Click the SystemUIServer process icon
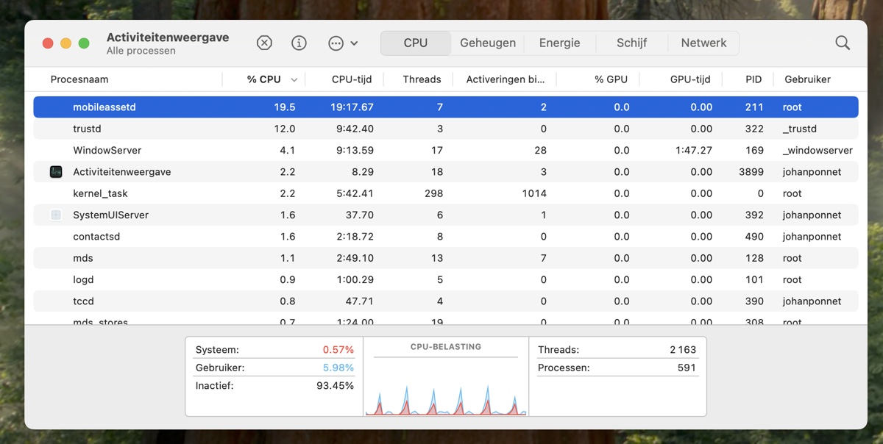 coord(56,215)
